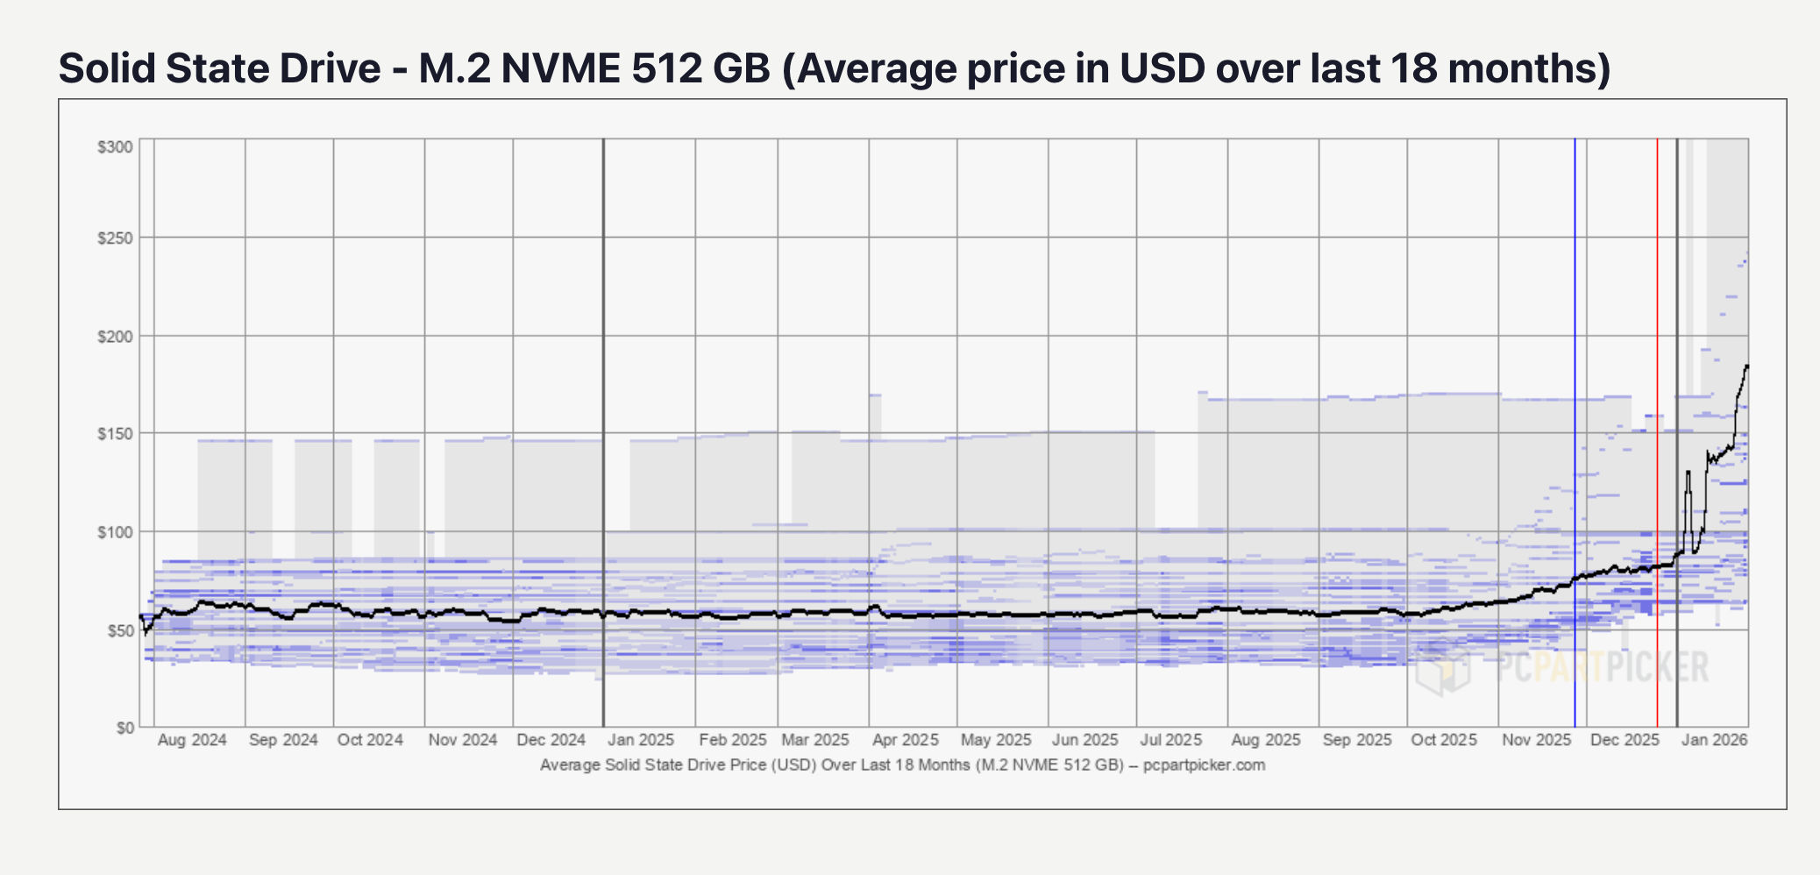Click the average price line's final peak
This screenshot has height=875, width=1820.
tap(1746, 366)
